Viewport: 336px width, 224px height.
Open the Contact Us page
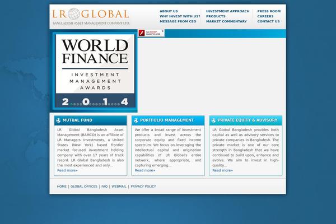point(268,21)
